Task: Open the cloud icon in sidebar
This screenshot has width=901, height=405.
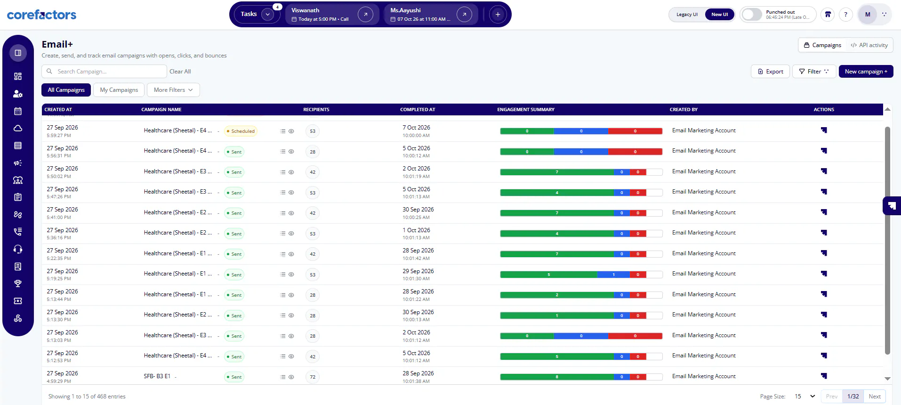Action: pyautogui.click(x=18, y=128)
